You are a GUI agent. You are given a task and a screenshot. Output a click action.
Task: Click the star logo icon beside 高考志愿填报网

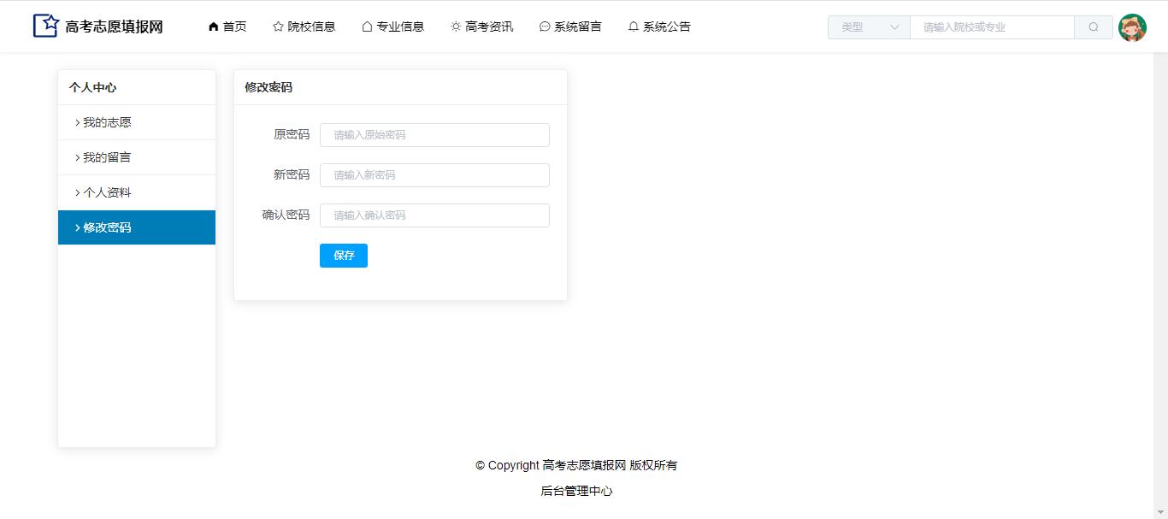tap(45, 26)
